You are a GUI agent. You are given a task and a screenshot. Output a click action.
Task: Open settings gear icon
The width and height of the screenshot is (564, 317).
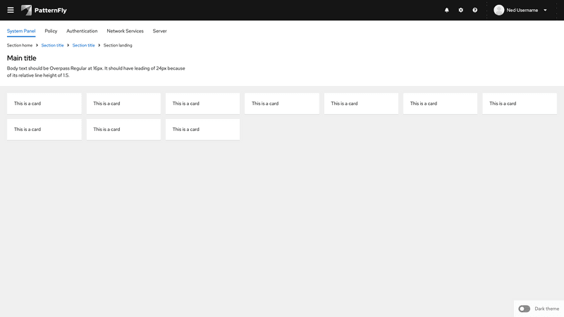coord(461,10)
